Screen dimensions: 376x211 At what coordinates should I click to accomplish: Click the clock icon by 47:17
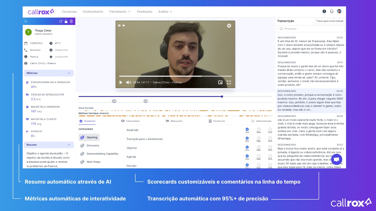click(x=51, y=43)
